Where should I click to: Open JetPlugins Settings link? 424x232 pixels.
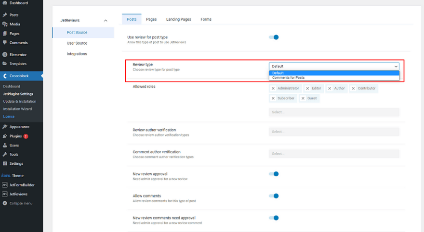coord(18,94)
